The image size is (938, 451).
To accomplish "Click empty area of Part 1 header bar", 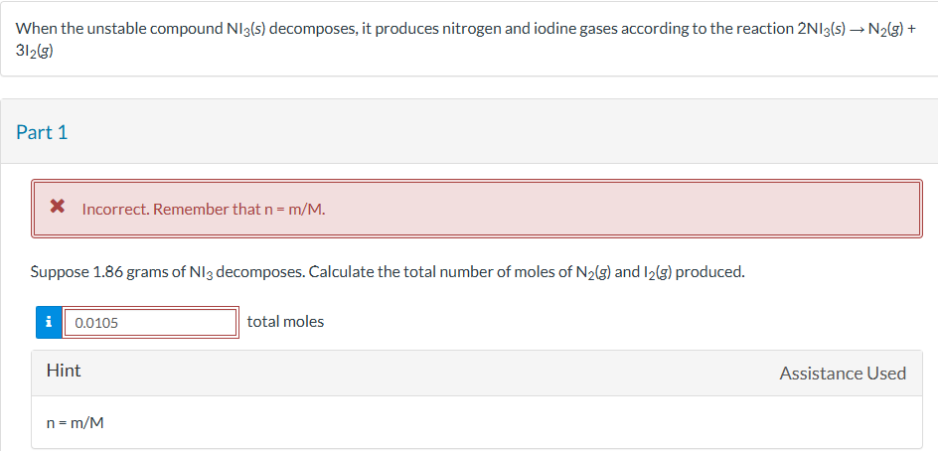I will pos(497,132).
